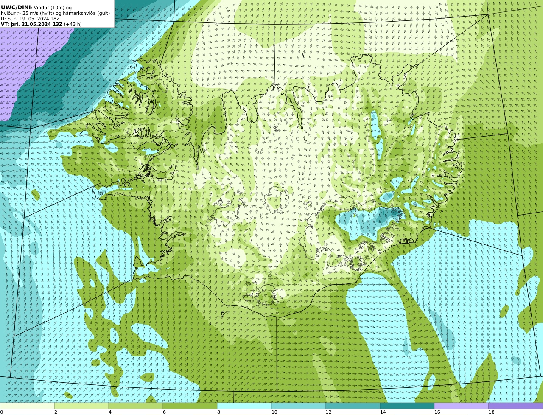
Task: Click the legend tick label '12'
Action: (x=329, y=412)
